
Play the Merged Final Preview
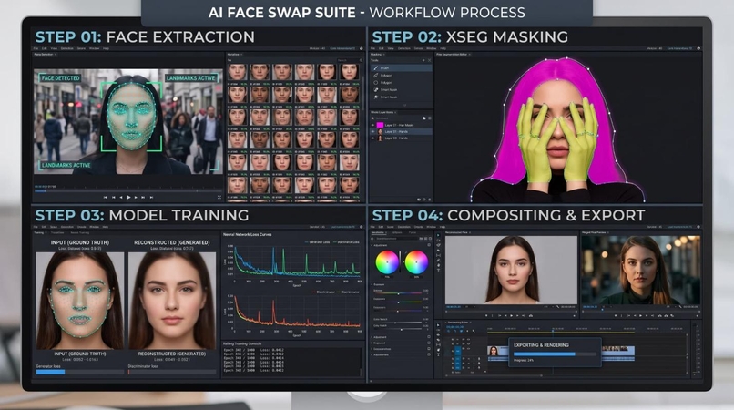640,316
